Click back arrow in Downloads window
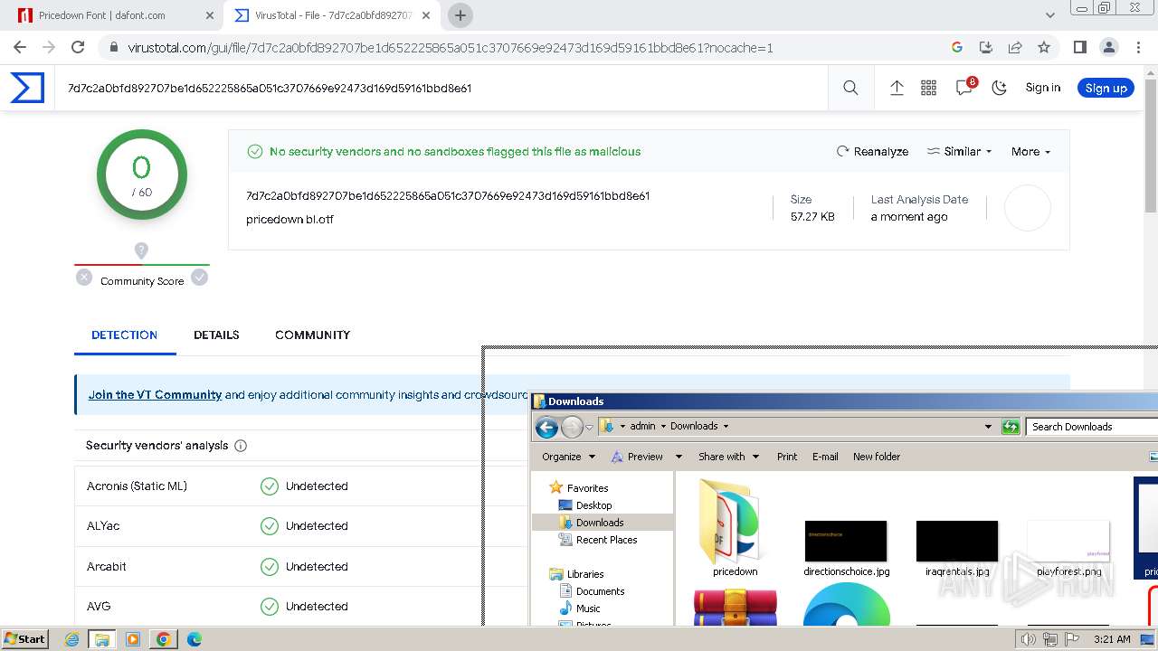Screen dimensions: 1158x651 (x=546, y=427)
